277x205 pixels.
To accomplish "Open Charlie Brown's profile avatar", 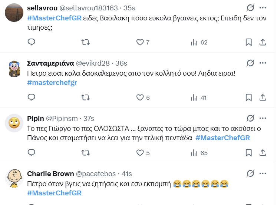I will (x=14, y=178).
